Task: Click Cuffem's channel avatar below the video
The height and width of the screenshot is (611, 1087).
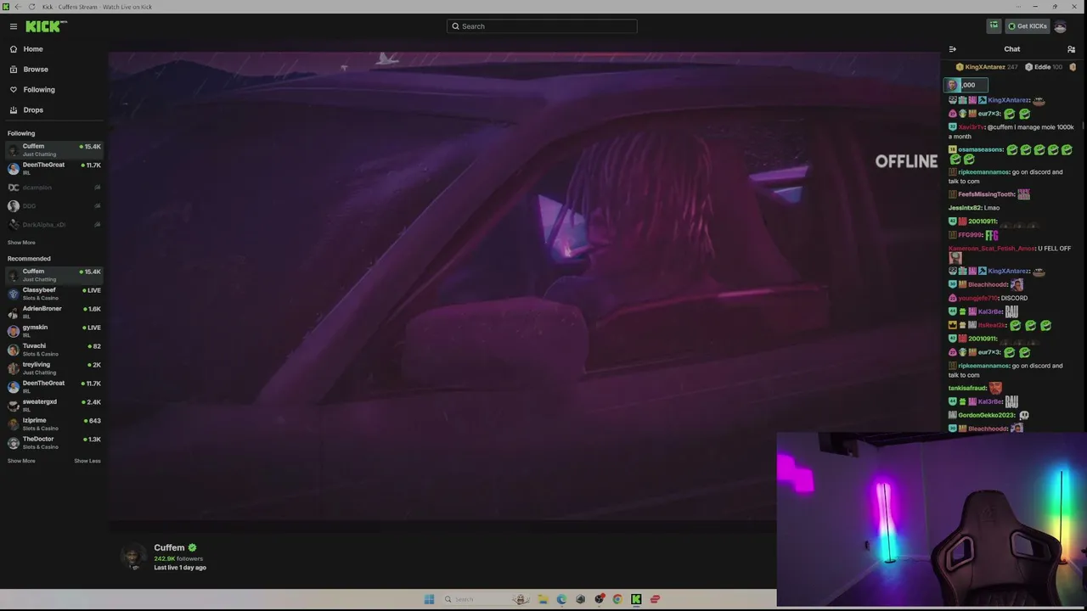Action: 133,557
